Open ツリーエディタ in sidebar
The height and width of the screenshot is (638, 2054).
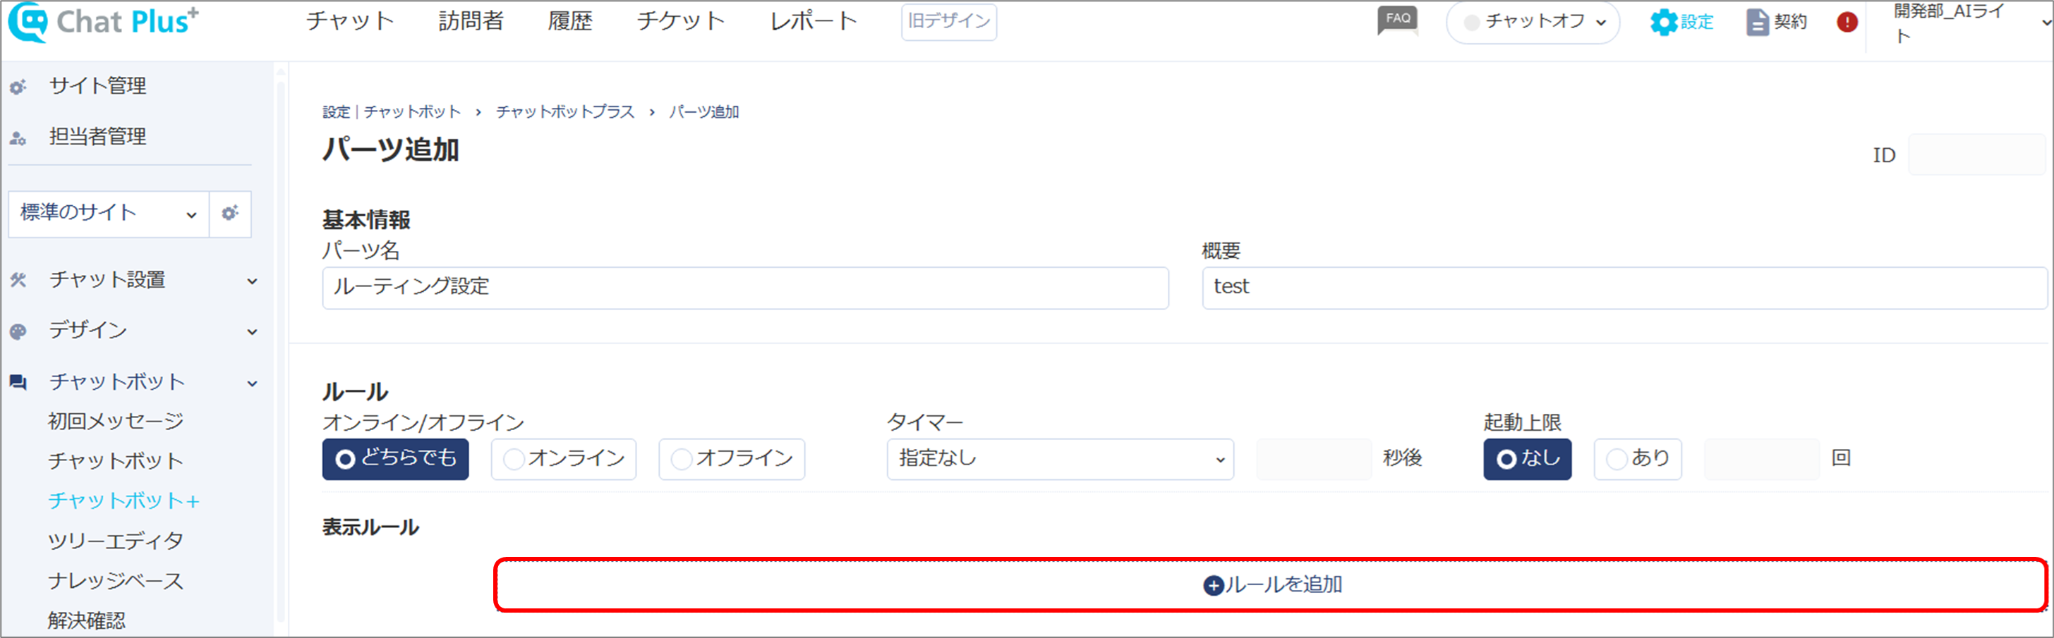pyautogui.click(x=116, y=541)
